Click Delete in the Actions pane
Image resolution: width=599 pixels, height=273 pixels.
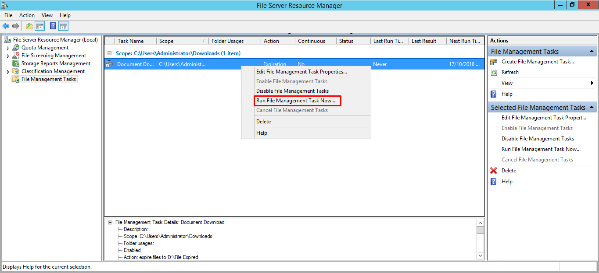pos(509,171)
